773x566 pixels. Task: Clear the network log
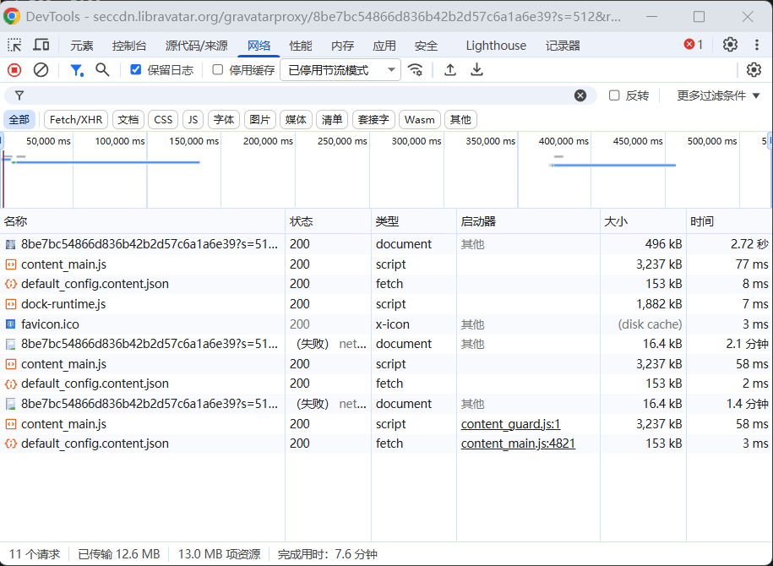click(41, 70)
